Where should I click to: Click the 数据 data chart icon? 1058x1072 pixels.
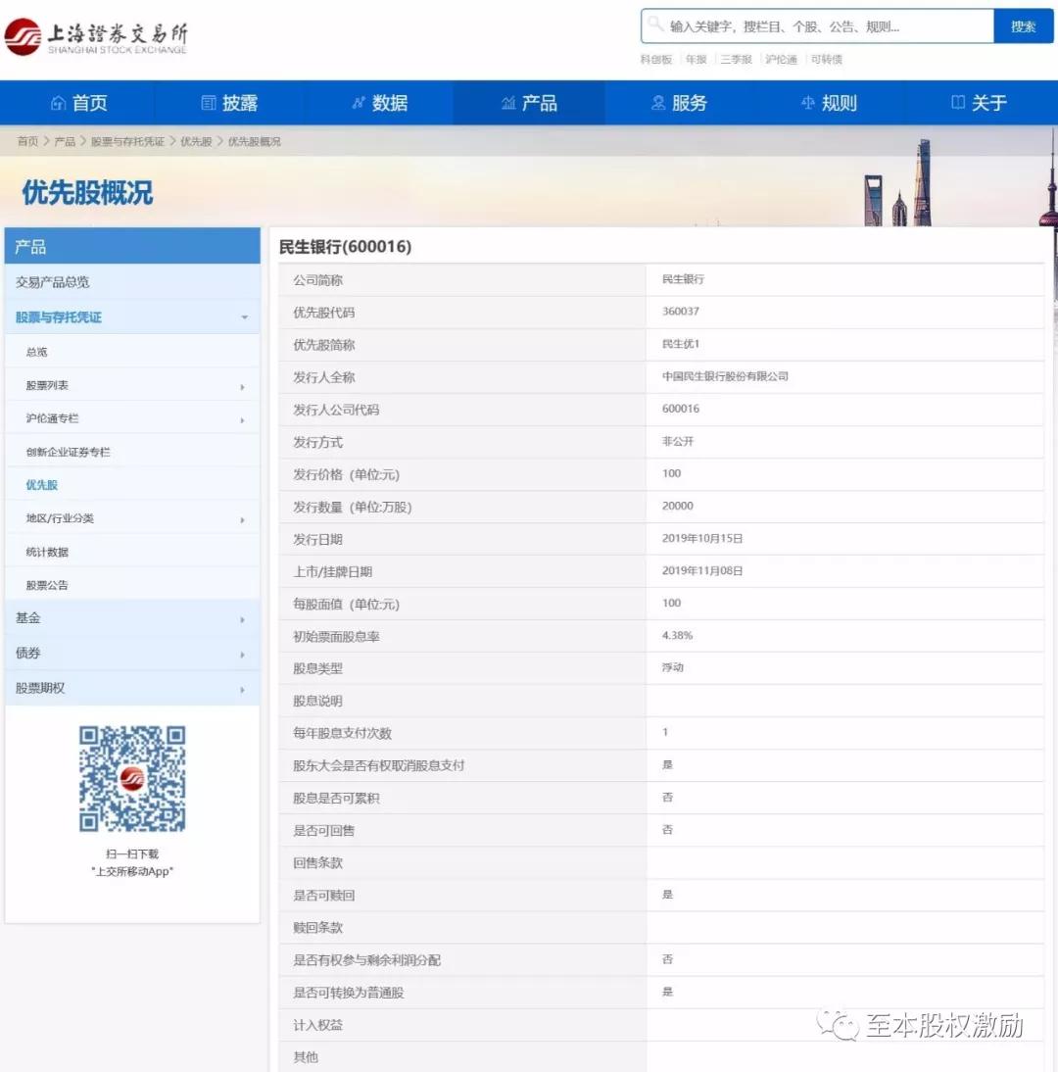point(361,102)
